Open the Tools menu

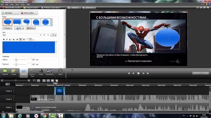tap(22, 5)
